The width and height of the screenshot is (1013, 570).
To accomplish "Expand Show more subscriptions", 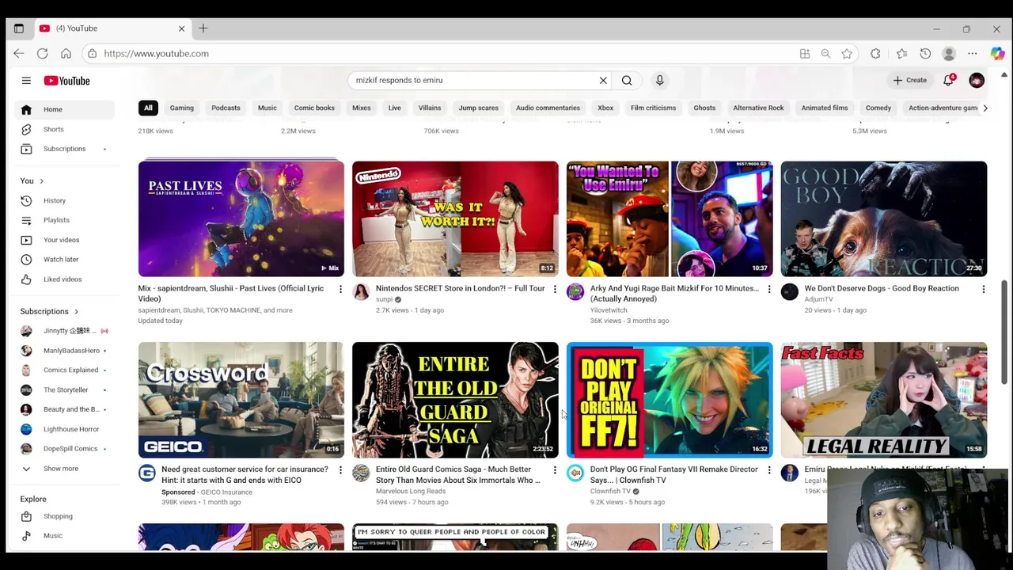I will point(63,469).
